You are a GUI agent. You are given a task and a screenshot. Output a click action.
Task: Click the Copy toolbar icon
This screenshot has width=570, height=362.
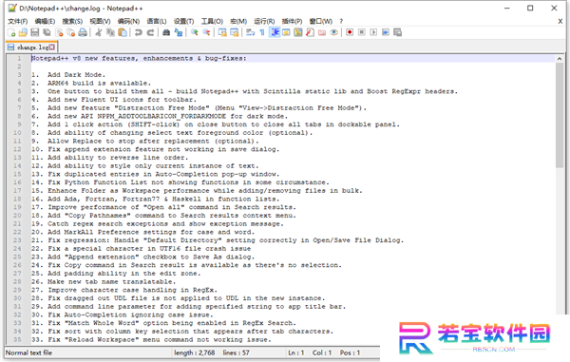[x=110, y=32]
